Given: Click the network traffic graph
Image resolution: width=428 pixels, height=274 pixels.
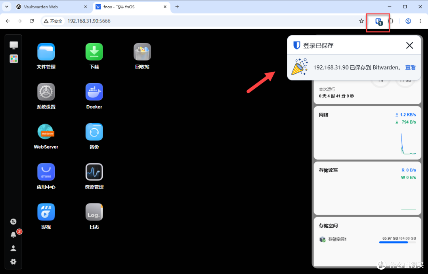Looking at the screenshot, I should (x=408, y=144).
